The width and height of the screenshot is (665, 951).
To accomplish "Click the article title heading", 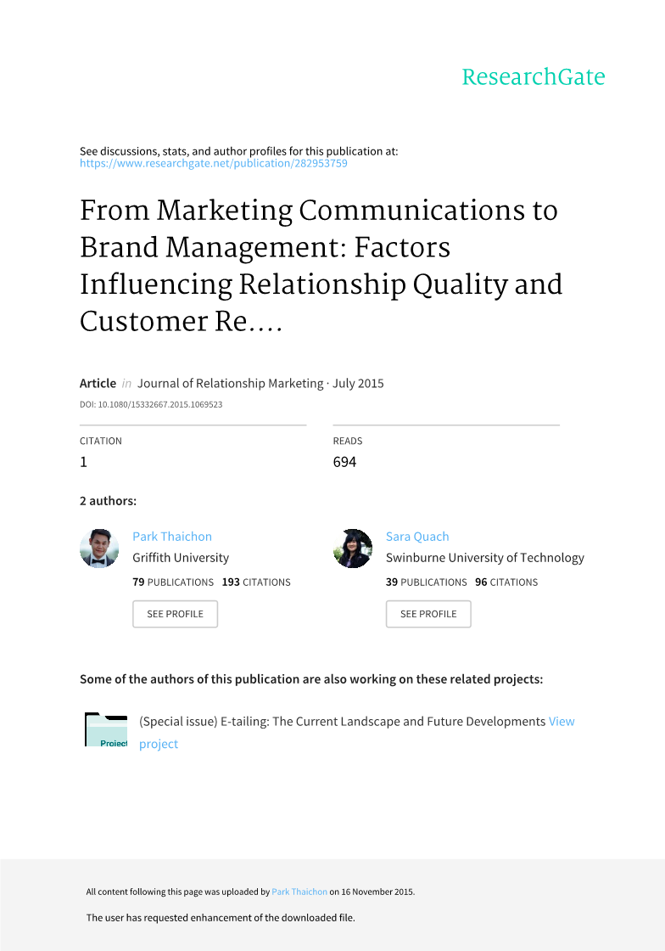I will pos(321,266).
